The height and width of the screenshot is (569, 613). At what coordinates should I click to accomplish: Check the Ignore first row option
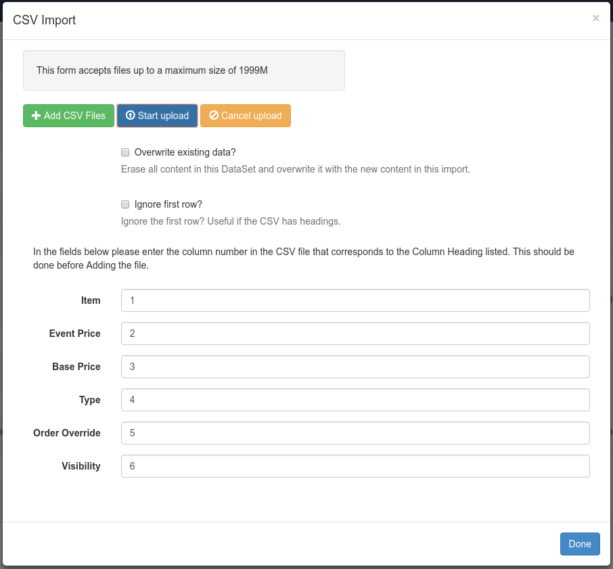pos(125,204)
